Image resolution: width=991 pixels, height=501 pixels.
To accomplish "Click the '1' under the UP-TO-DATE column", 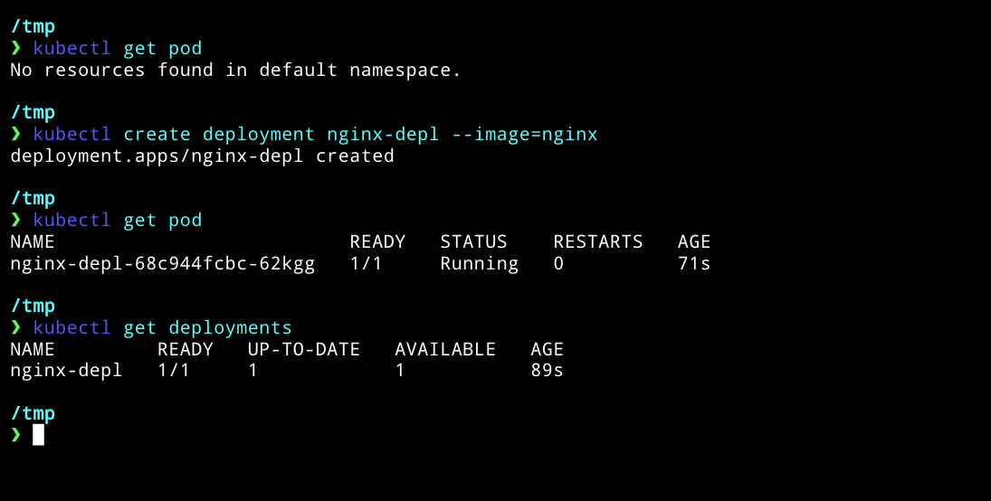I will click(253, 371).
